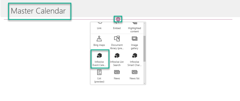
Task: Add the Document library (preview) web part
Action: click(117, 43)
